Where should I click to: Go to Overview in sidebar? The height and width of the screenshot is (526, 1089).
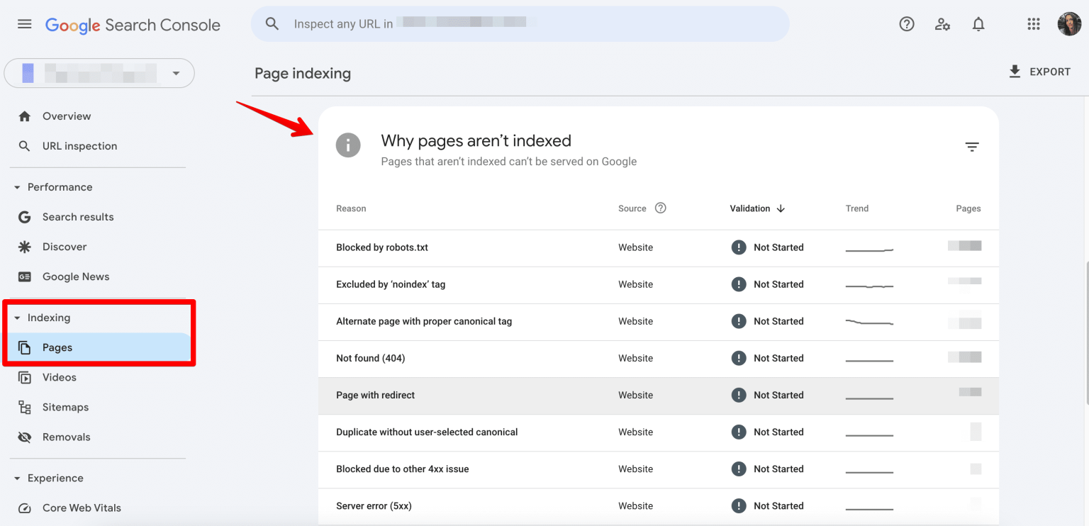click(67, 116)
